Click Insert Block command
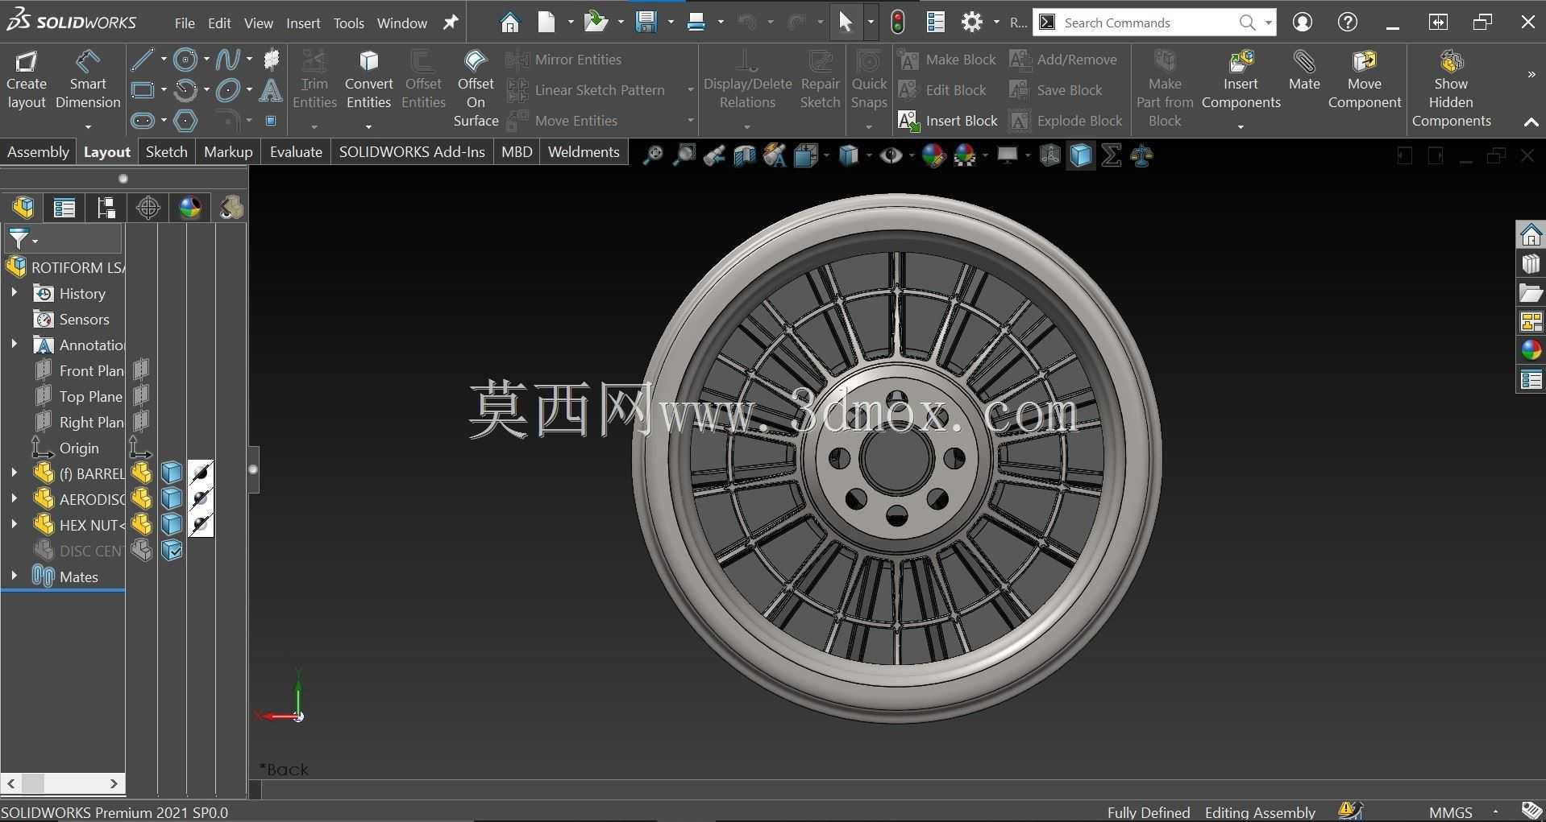The width and height of the screenshot is (1546, 822). 948,121
